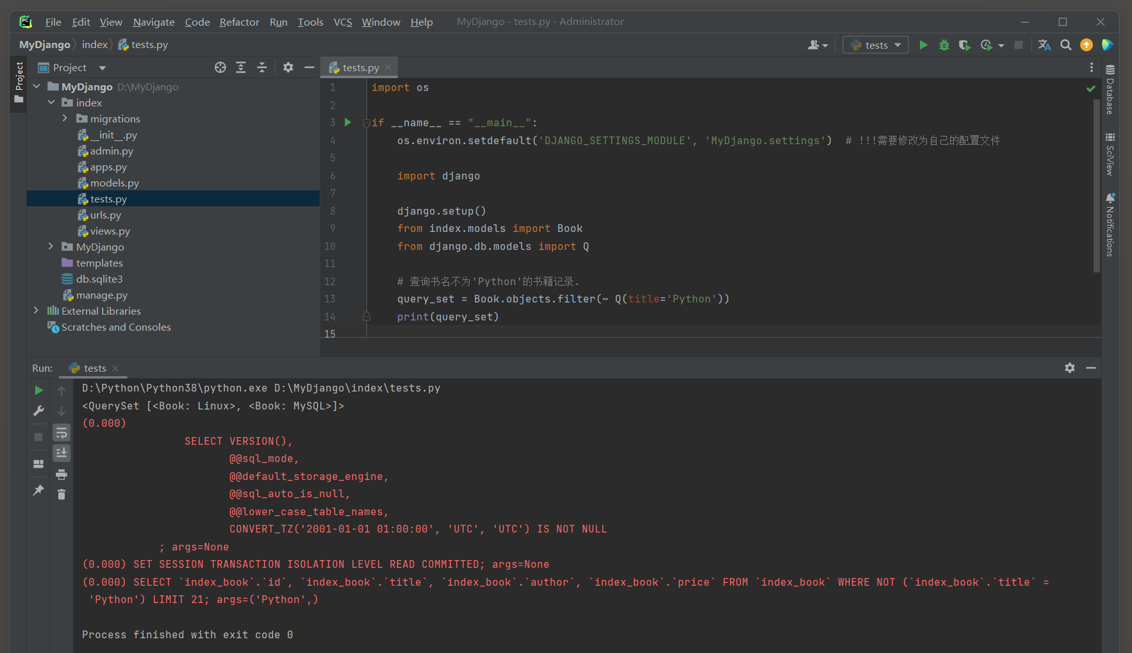Start debugging with the bug icon
The height and width of the screenshot is (653, 1132).
[x=944, y=45]
